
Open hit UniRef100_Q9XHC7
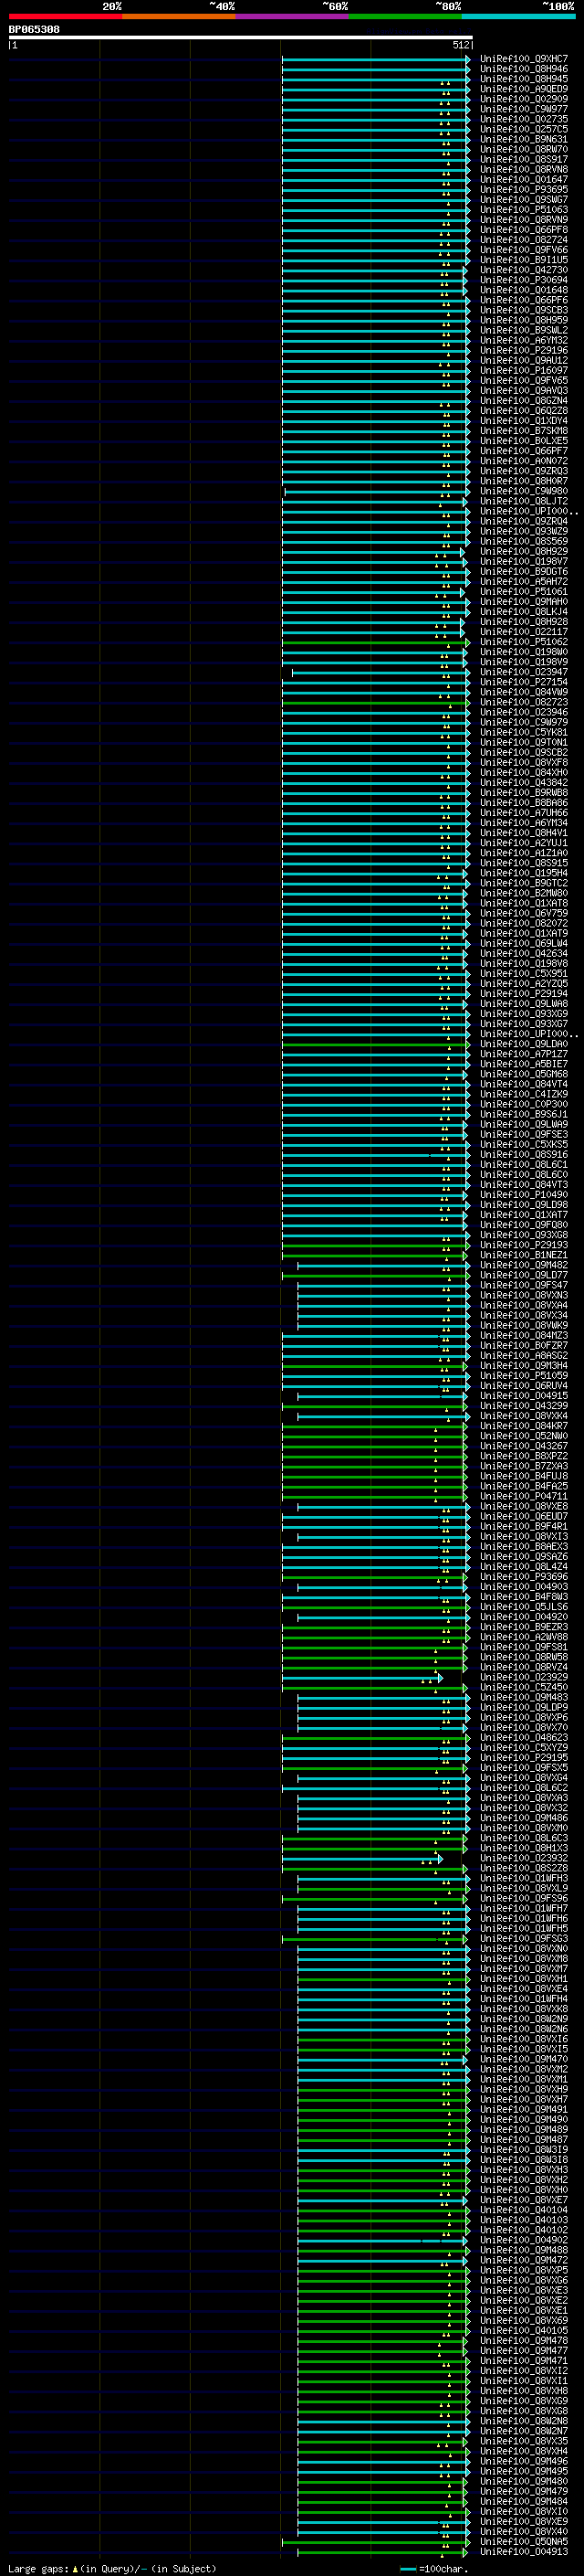point(524,59)
